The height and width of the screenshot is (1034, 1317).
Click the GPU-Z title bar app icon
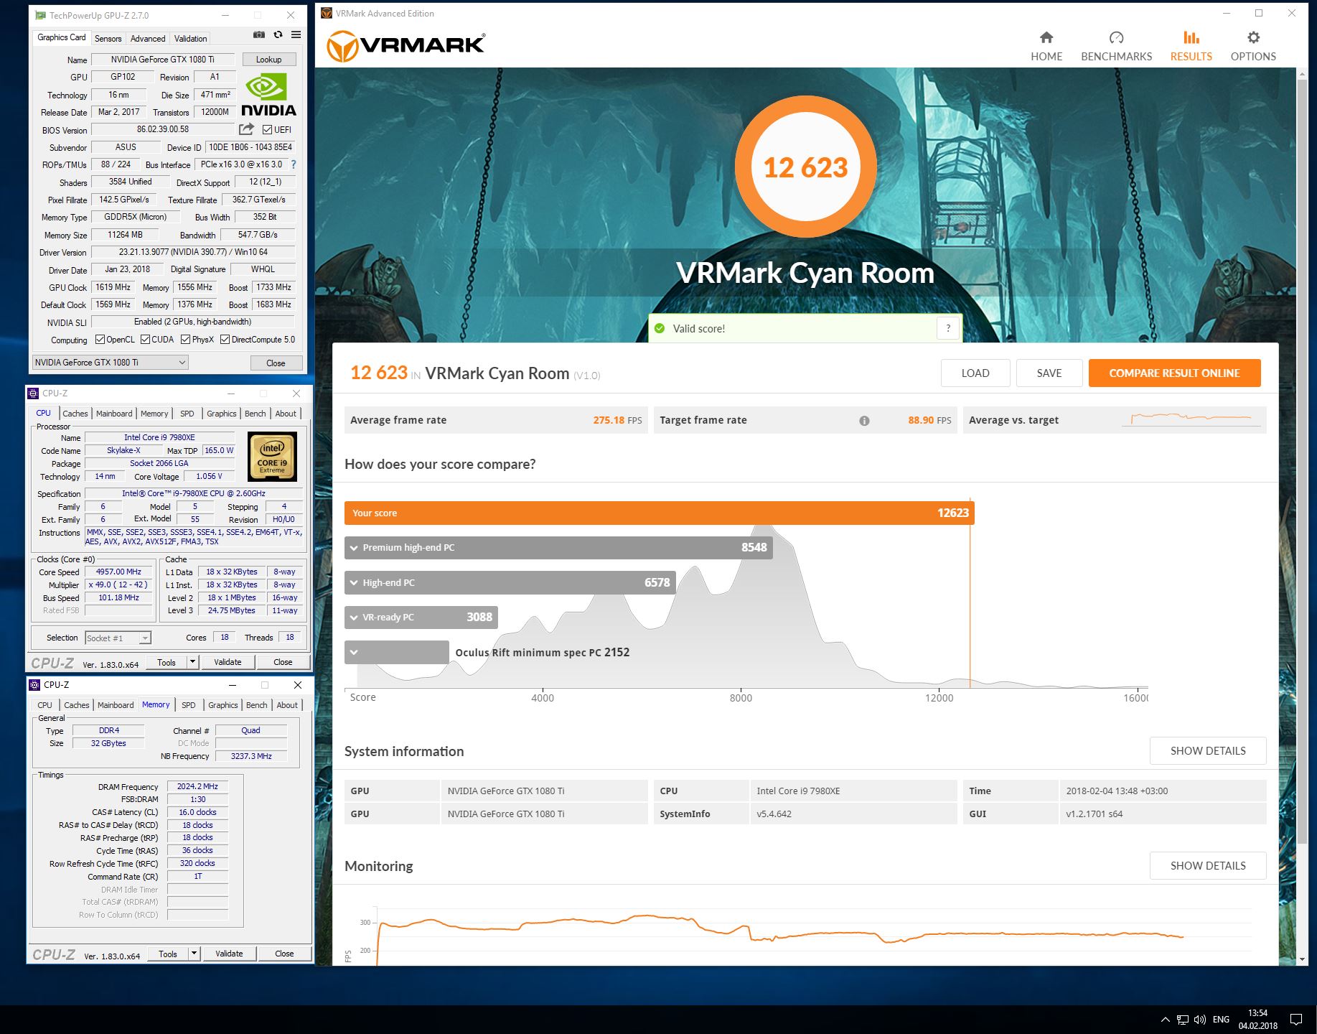[x=41, y=15]
